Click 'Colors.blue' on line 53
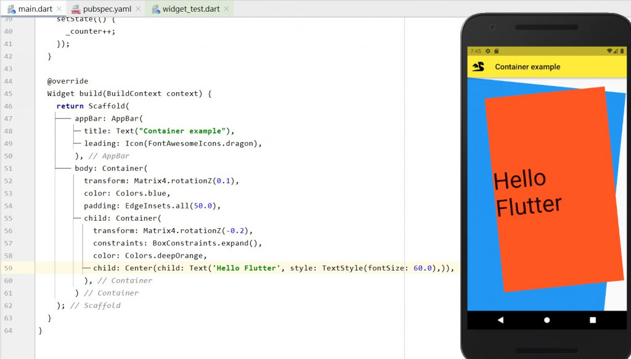 (141, 193)
